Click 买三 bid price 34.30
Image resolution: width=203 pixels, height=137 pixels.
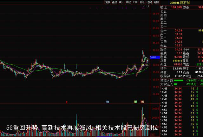click(x=179, y=38)
